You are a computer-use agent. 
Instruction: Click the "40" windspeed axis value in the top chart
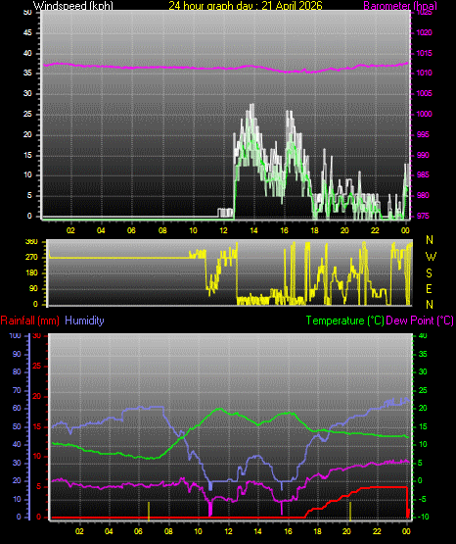[27, 54]
